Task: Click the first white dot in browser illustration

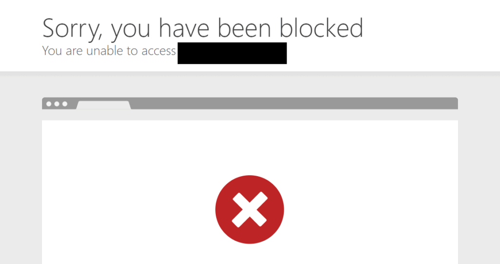Action: tap(49, 104)
